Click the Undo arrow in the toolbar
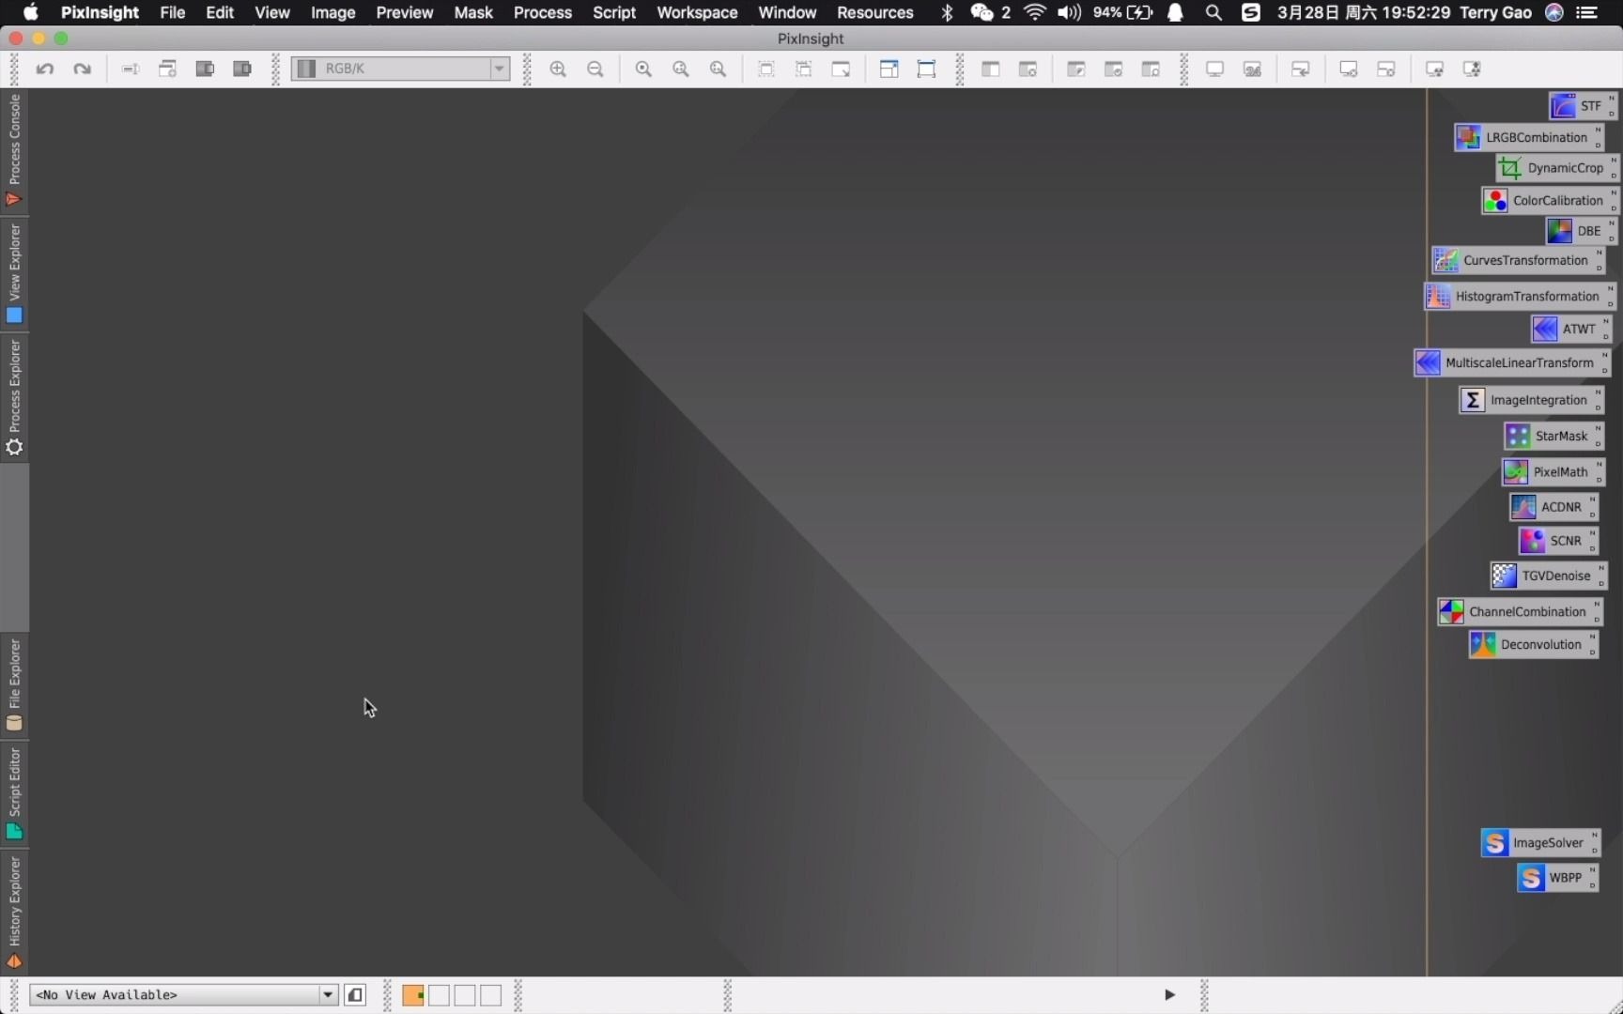 [44, 69]
